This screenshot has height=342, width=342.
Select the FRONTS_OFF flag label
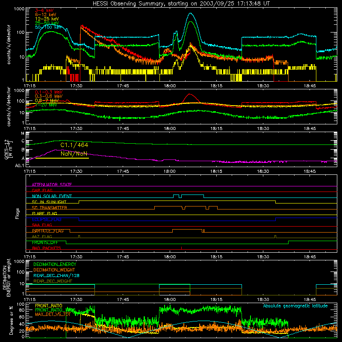45,242
